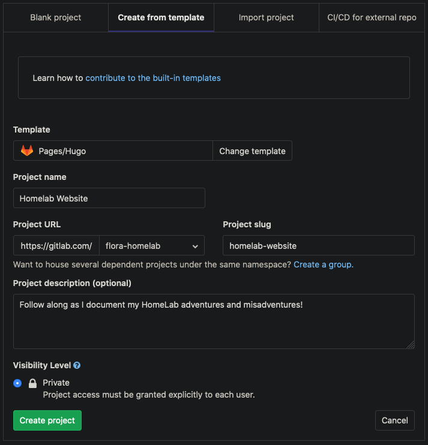Viewport: 428px width, 445px height.
Task: Open the flora-homelab namespace dropdown
Action: (x=152, y=246)
